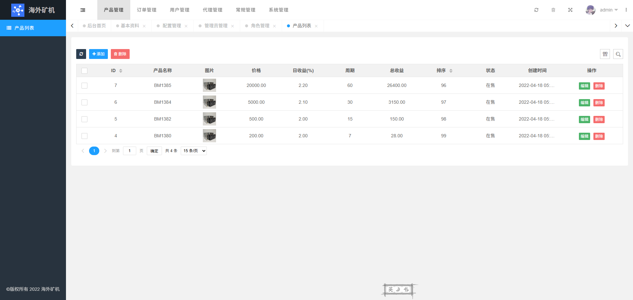Sort the ID column using its arrows
This screenshot has width=633, height=300.
[121, 71]
